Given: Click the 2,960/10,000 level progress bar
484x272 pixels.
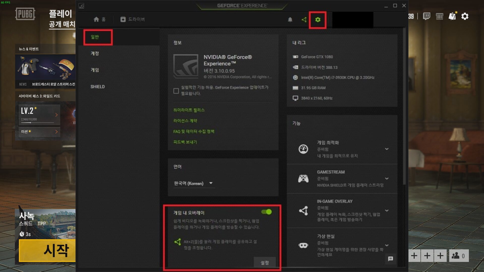Looking at the screenshot, I should [x=38, y=123].
